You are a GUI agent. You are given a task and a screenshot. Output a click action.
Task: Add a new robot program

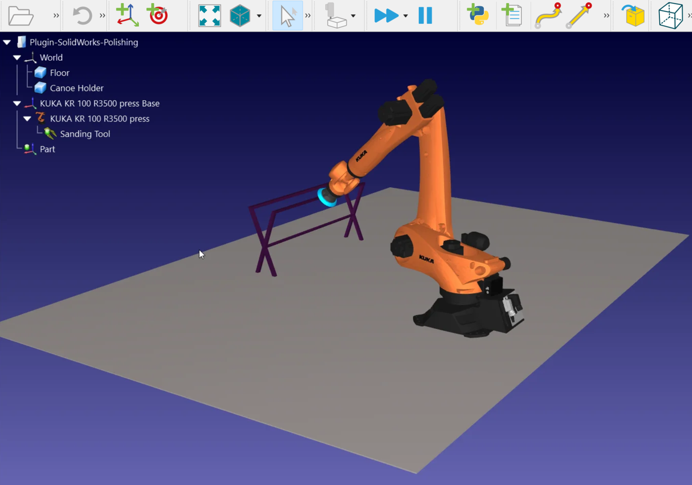click(512, 15)
